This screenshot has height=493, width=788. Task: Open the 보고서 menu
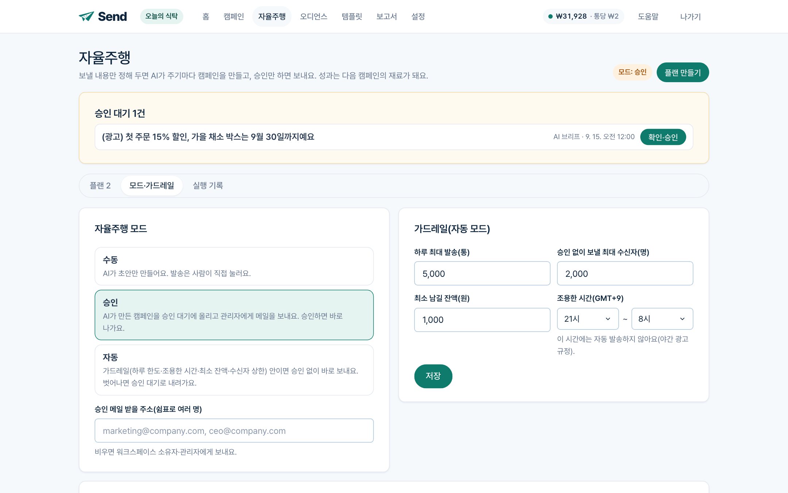386,16
